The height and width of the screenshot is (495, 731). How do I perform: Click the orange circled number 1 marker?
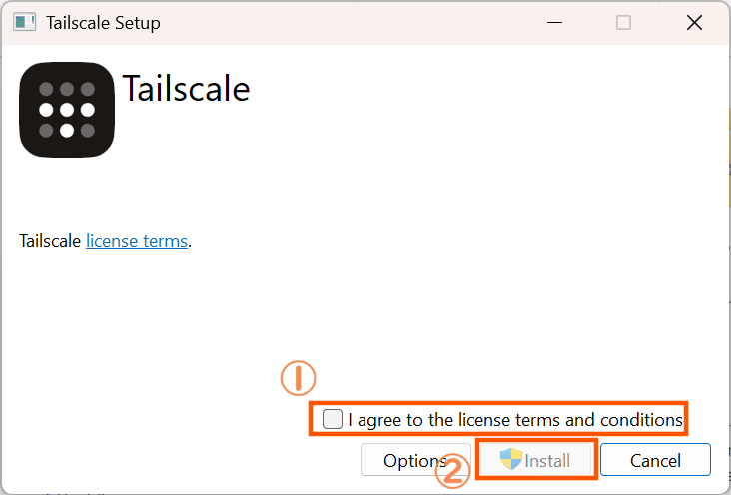click(x=298, y=378)
